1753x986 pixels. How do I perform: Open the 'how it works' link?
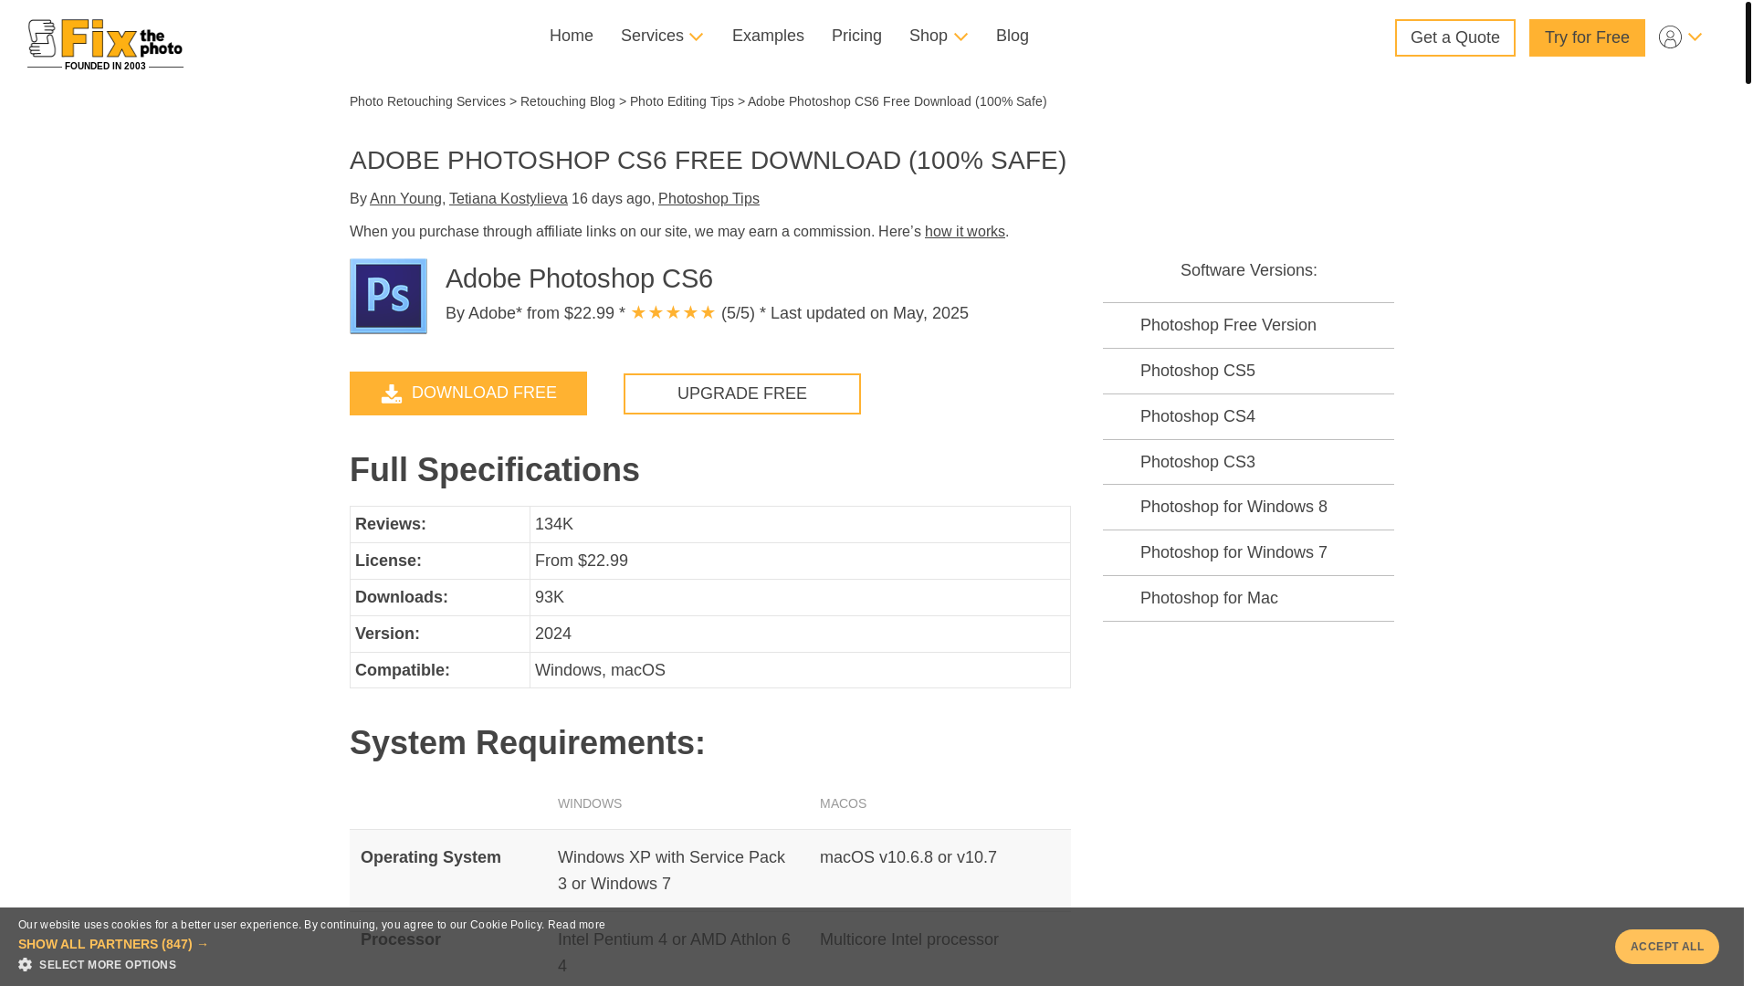coord(965,231)
